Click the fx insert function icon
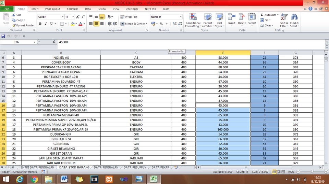The height and width of the screenshot is (184, 329). point(54,42)
